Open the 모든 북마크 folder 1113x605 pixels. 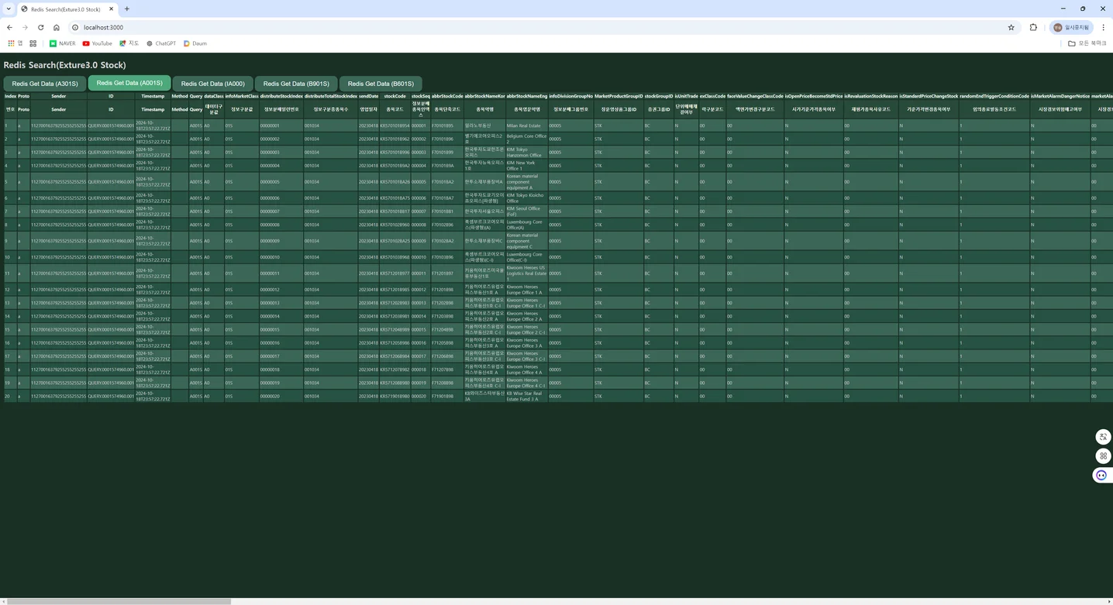coord(1087,43)
